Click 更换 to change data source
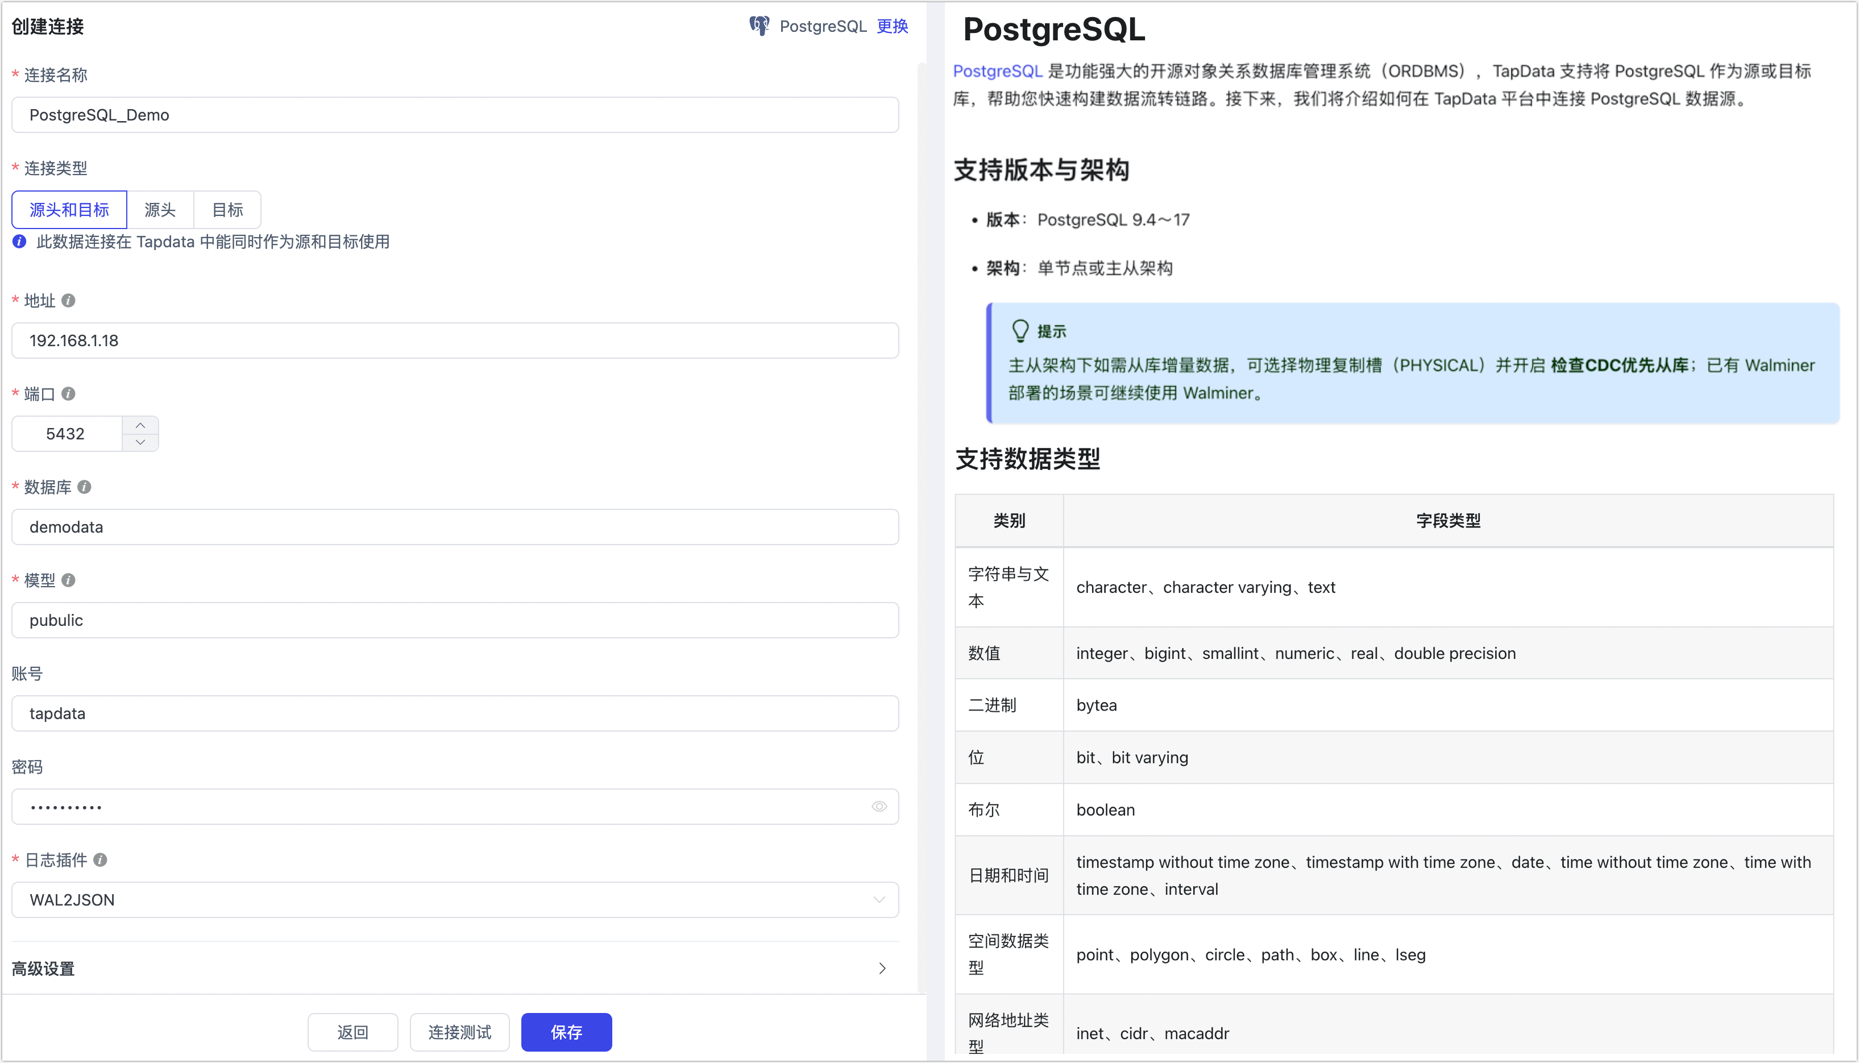This screenshot has height=1063, width=1859. (x=892, y=26)
